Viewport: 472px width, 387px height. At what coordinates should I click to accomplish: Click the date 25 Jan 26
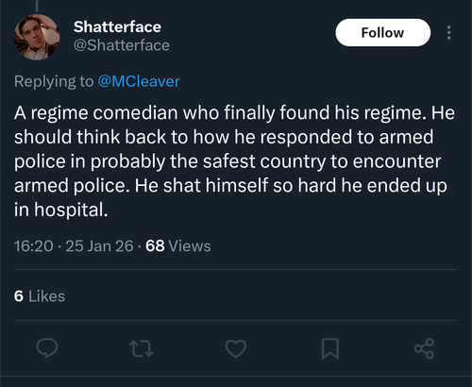tap(99, 245)
